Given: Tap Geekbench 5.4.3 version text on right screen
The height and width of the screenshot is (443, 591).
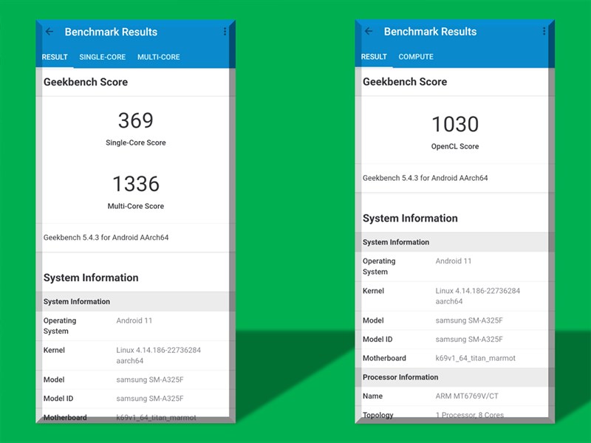Looking at the screenshot, I should 426,178.
